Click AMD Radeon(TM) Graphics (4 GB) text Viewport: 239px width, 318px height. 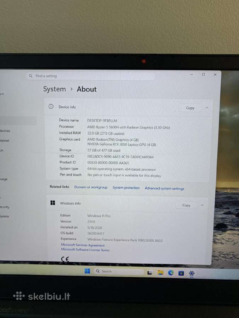point(113,140)
